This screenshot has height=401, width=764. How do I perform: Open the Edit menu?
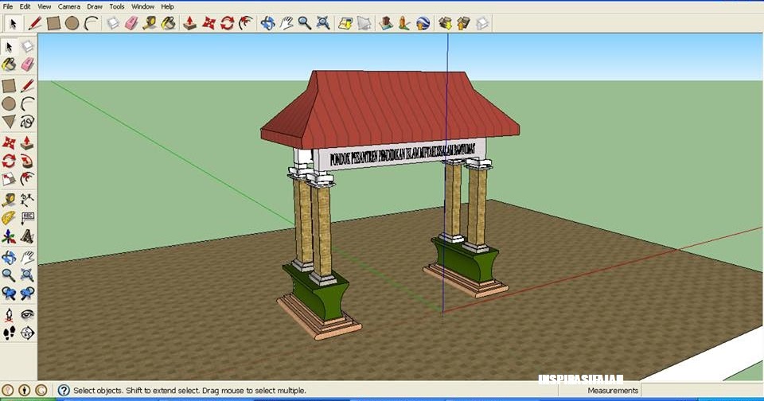[x=25, y=6]
